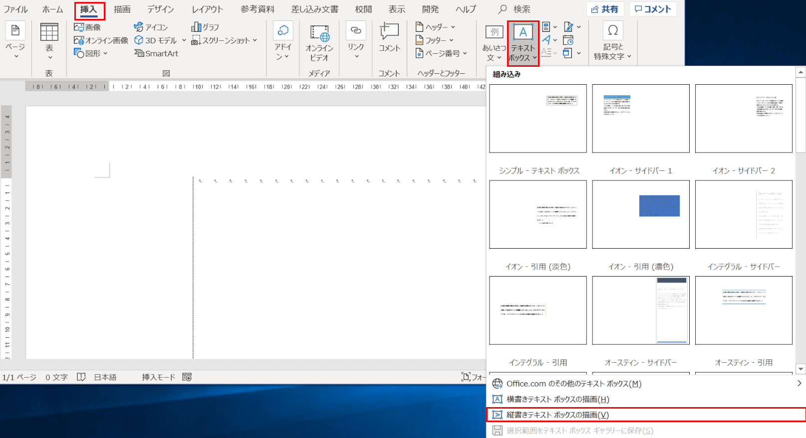Open the リンク (Link) button
Image resolution: width=806 pixels, height=438 pixels.
[x=356, y=42]
